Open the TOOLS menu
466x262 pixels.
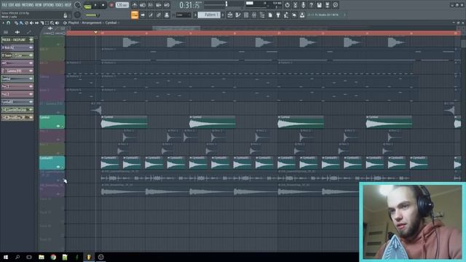pyautogui.click(x=59, y=5)
